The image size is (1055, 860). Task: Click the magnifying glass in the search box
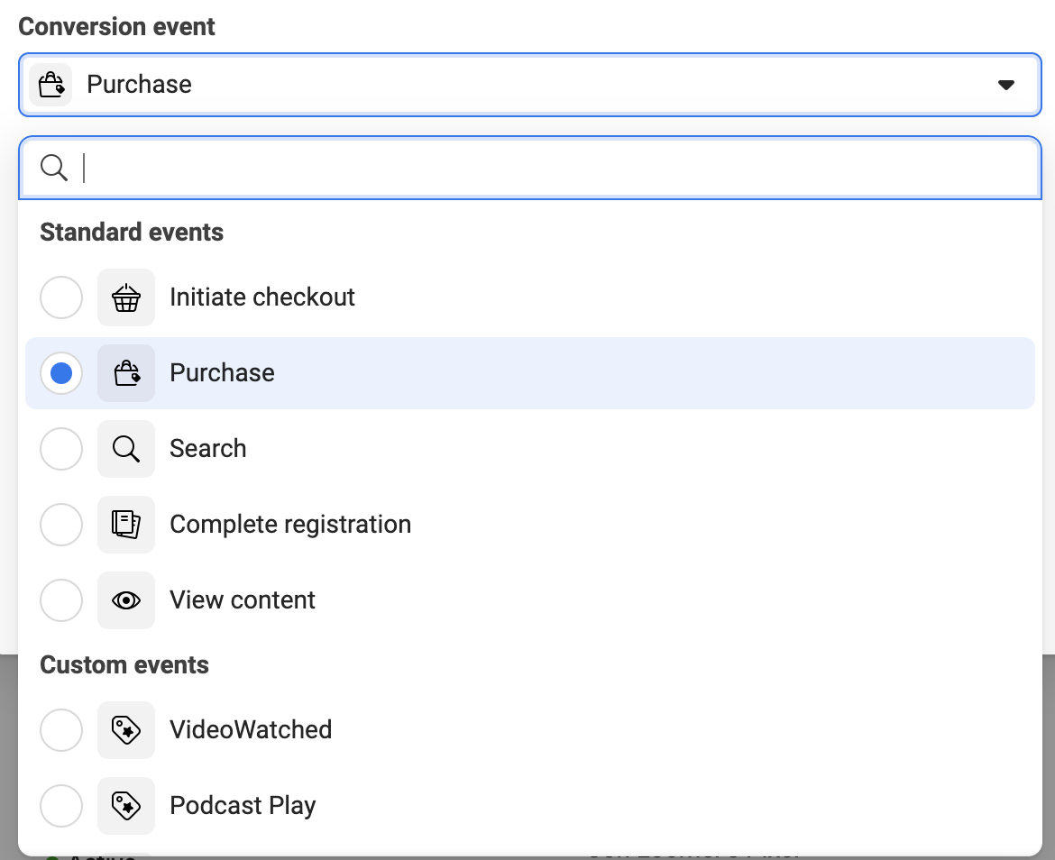[x=54, y=168]
